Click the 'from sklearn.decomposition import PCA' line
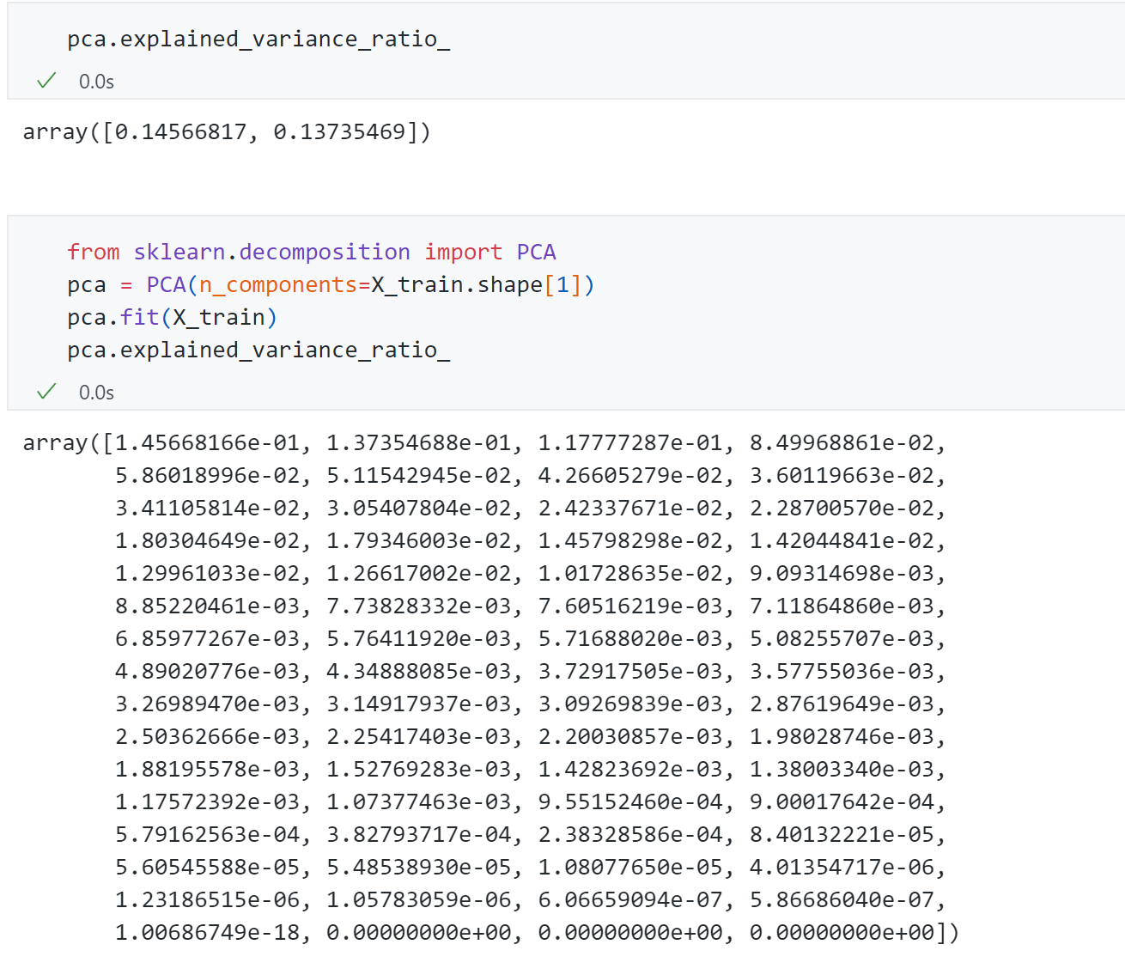Viewport: 1125px width, 975px height. click(x=311, y=252)
